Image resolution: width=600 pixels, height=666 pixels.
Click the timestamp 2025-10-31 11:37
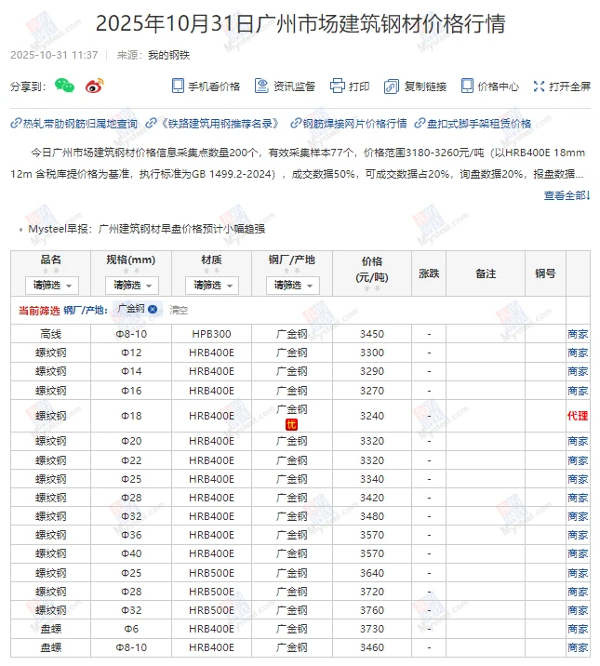pos(54,55)
